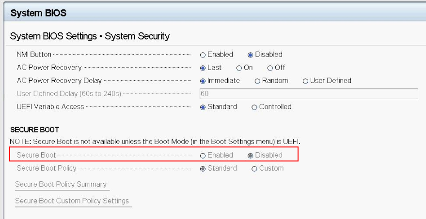The height and width of the screenshot is (219, 426).
Task: Select Disabled for NMI Button
Action: 251,55
